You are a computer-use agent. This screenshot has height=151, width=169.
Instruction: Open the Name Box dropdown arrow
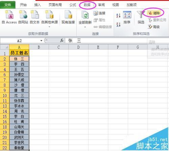click(x=41, y=41)
